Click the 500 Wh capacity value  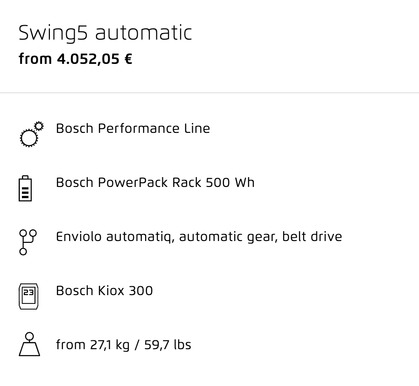coord(230,183)
